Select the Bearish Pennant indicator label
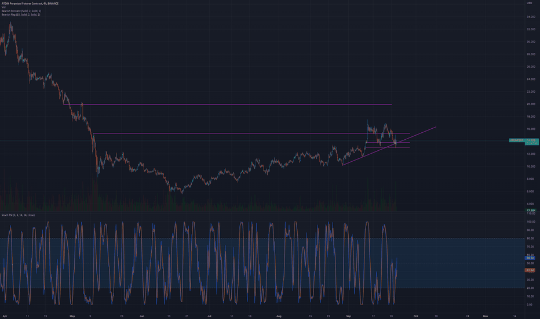Image resolution: width=540 pixels, height=319 pixels. (x=21, y=11)
